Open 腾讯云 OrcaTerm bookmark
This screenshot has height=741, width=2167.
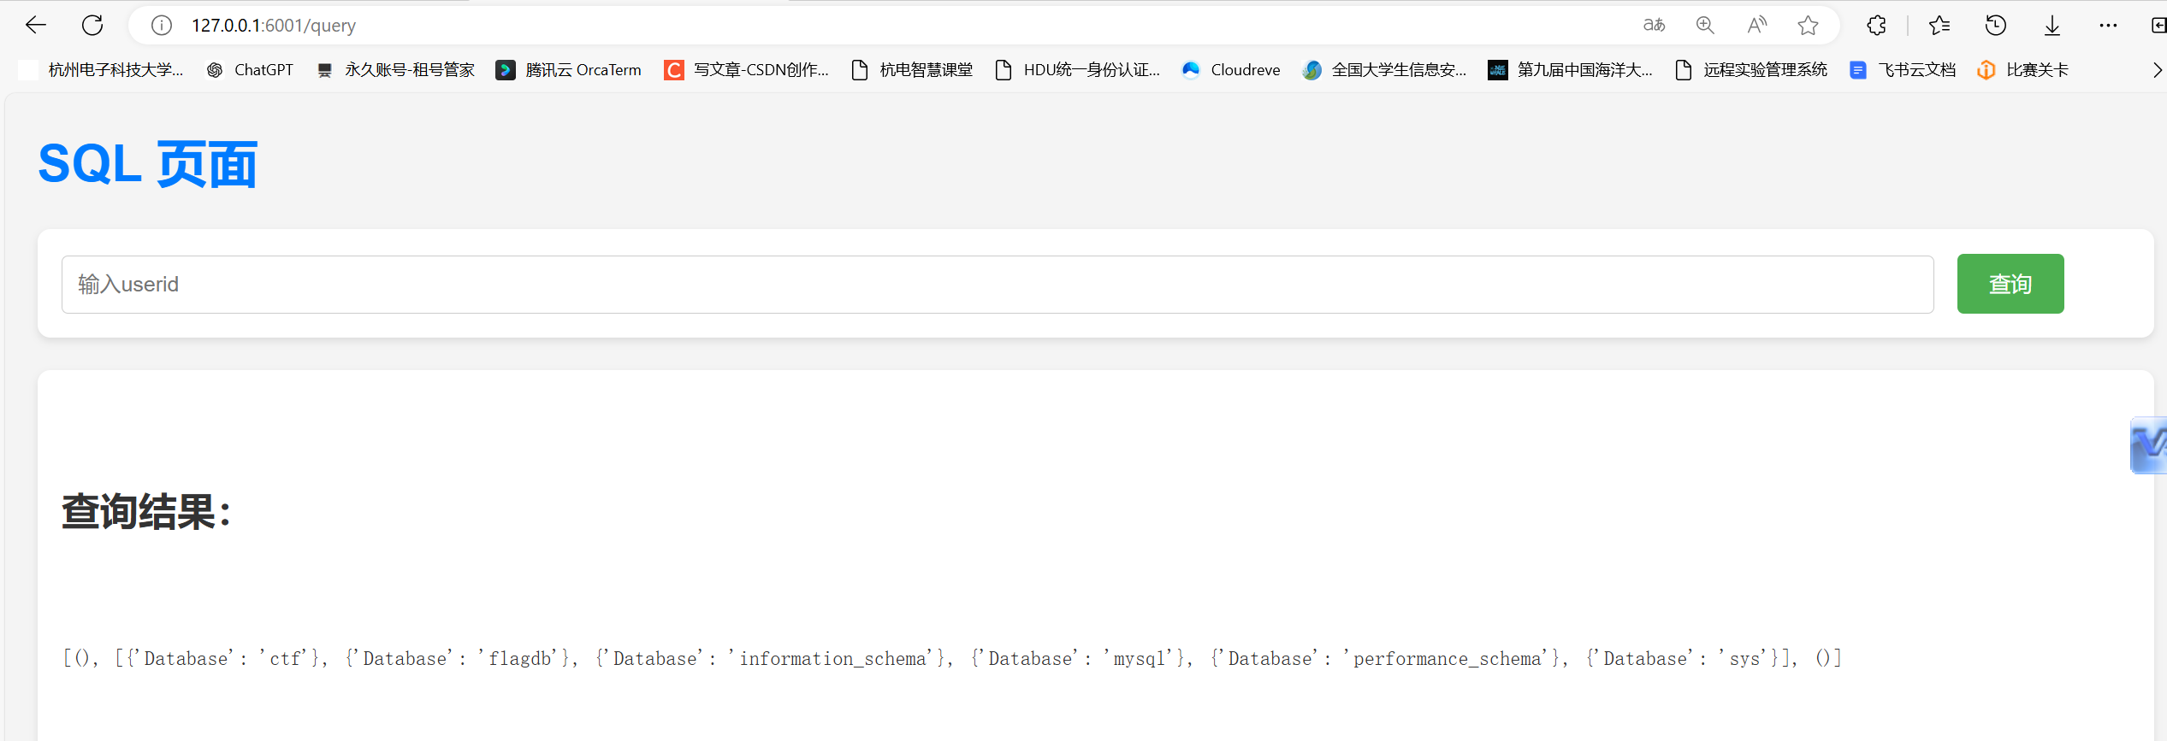[x=569, y=70]
